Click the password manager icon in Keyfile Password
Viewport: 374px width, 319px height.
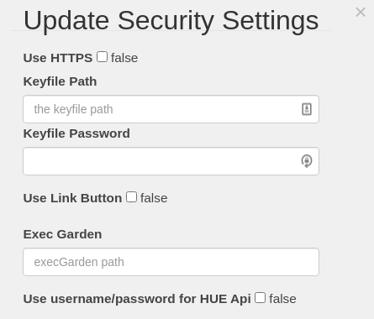pyautogui.click(x=307, y=161)
